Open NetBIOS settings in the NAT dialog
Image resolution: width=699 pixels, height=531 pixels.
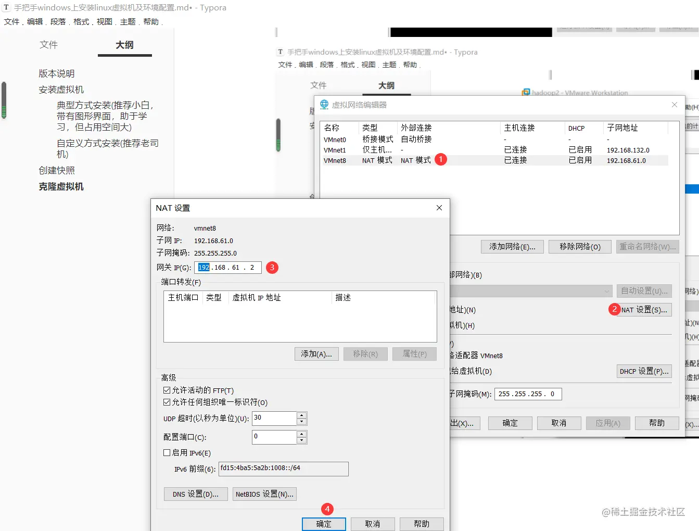coord(264,494)
